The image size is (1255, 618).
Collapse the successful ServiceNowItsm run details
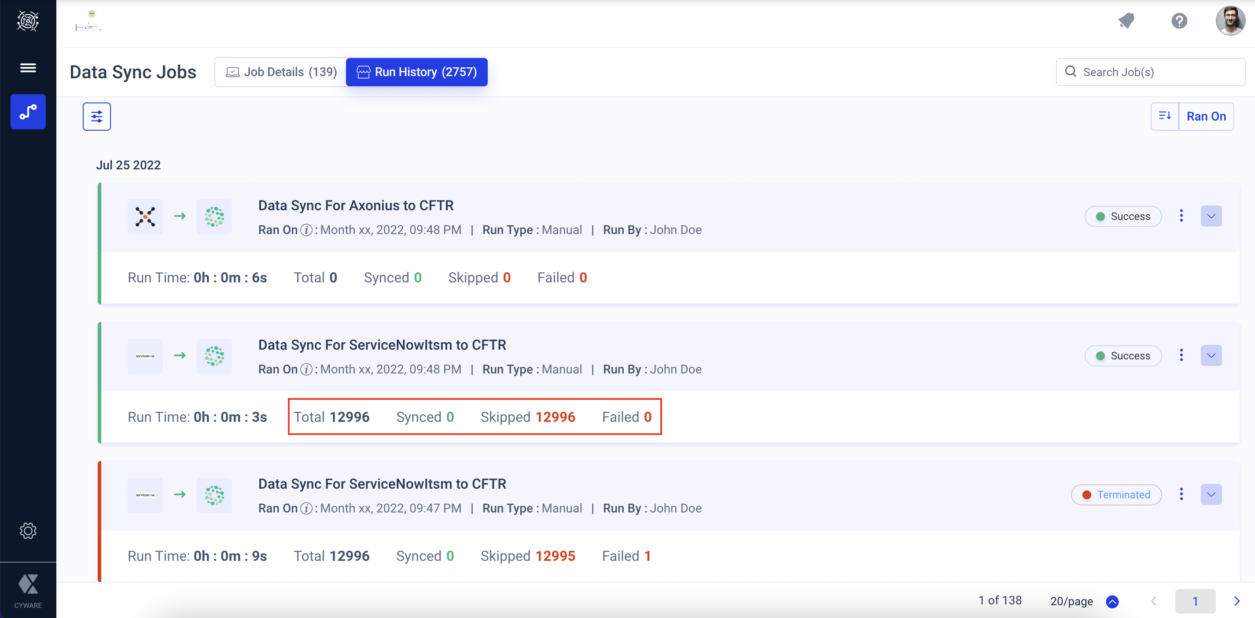(1211, 355)
